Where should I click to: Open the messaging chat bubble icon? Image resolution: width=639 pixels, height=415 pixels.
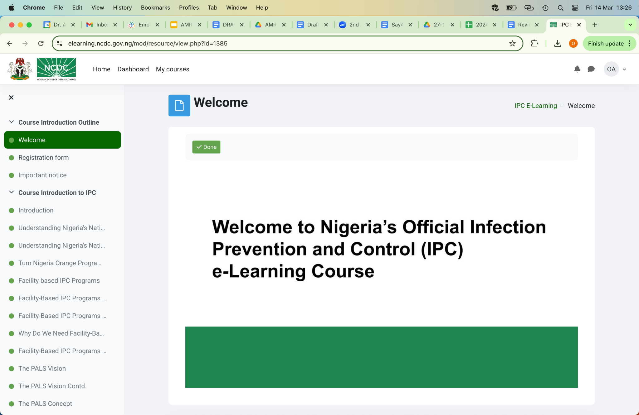coord(591,69)
